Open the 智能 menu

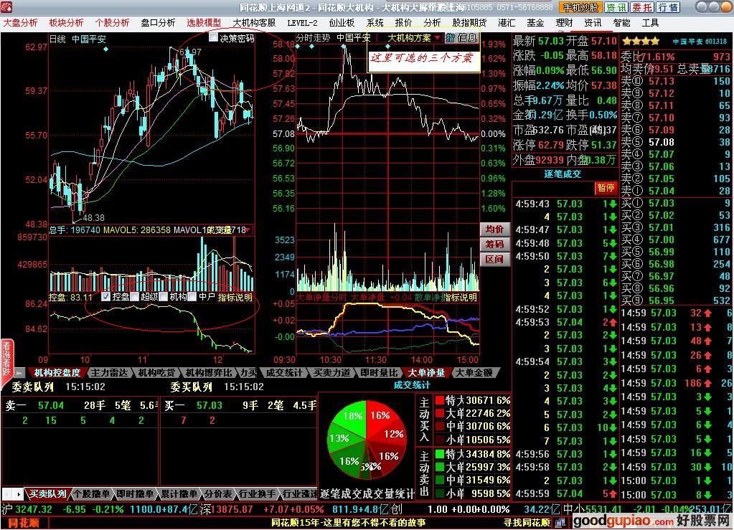[621, 22]
